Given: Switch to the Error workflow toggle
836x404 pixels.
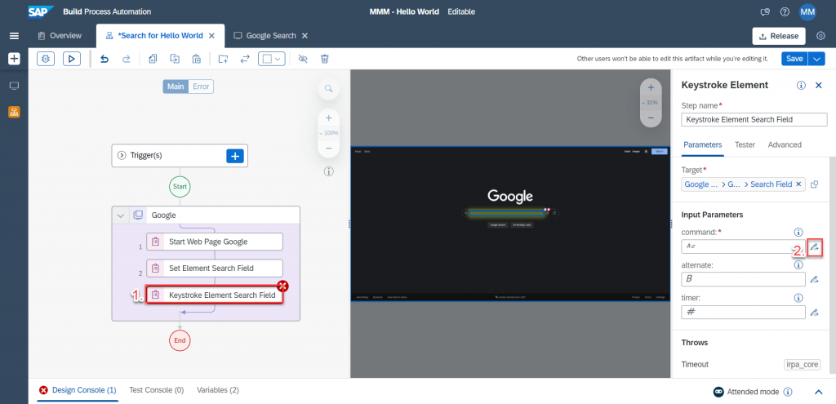Looking at the screenshot, I should [201, 87].
